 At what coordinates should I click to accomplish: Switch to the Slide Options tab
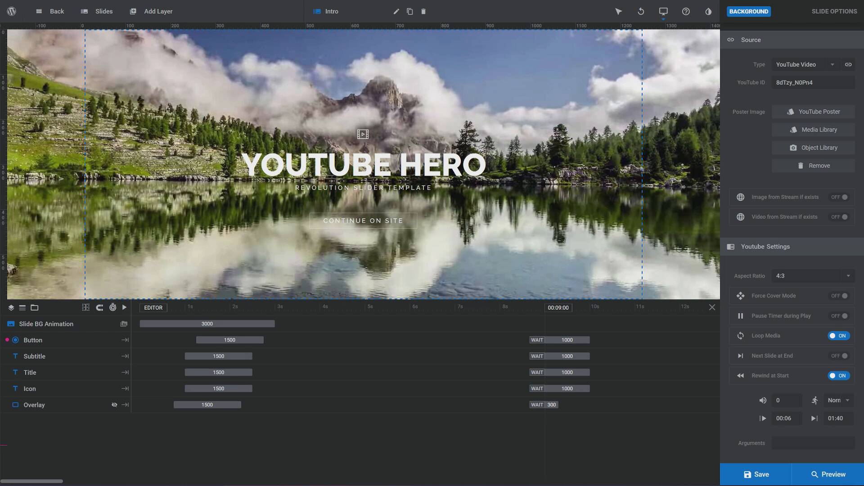834,11
